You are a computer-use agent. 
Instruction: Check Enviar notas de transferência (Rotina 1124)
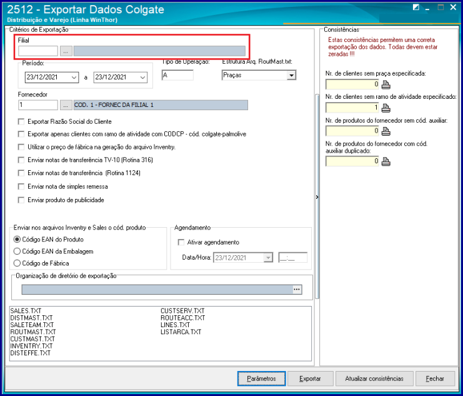(x=21, y=173)
